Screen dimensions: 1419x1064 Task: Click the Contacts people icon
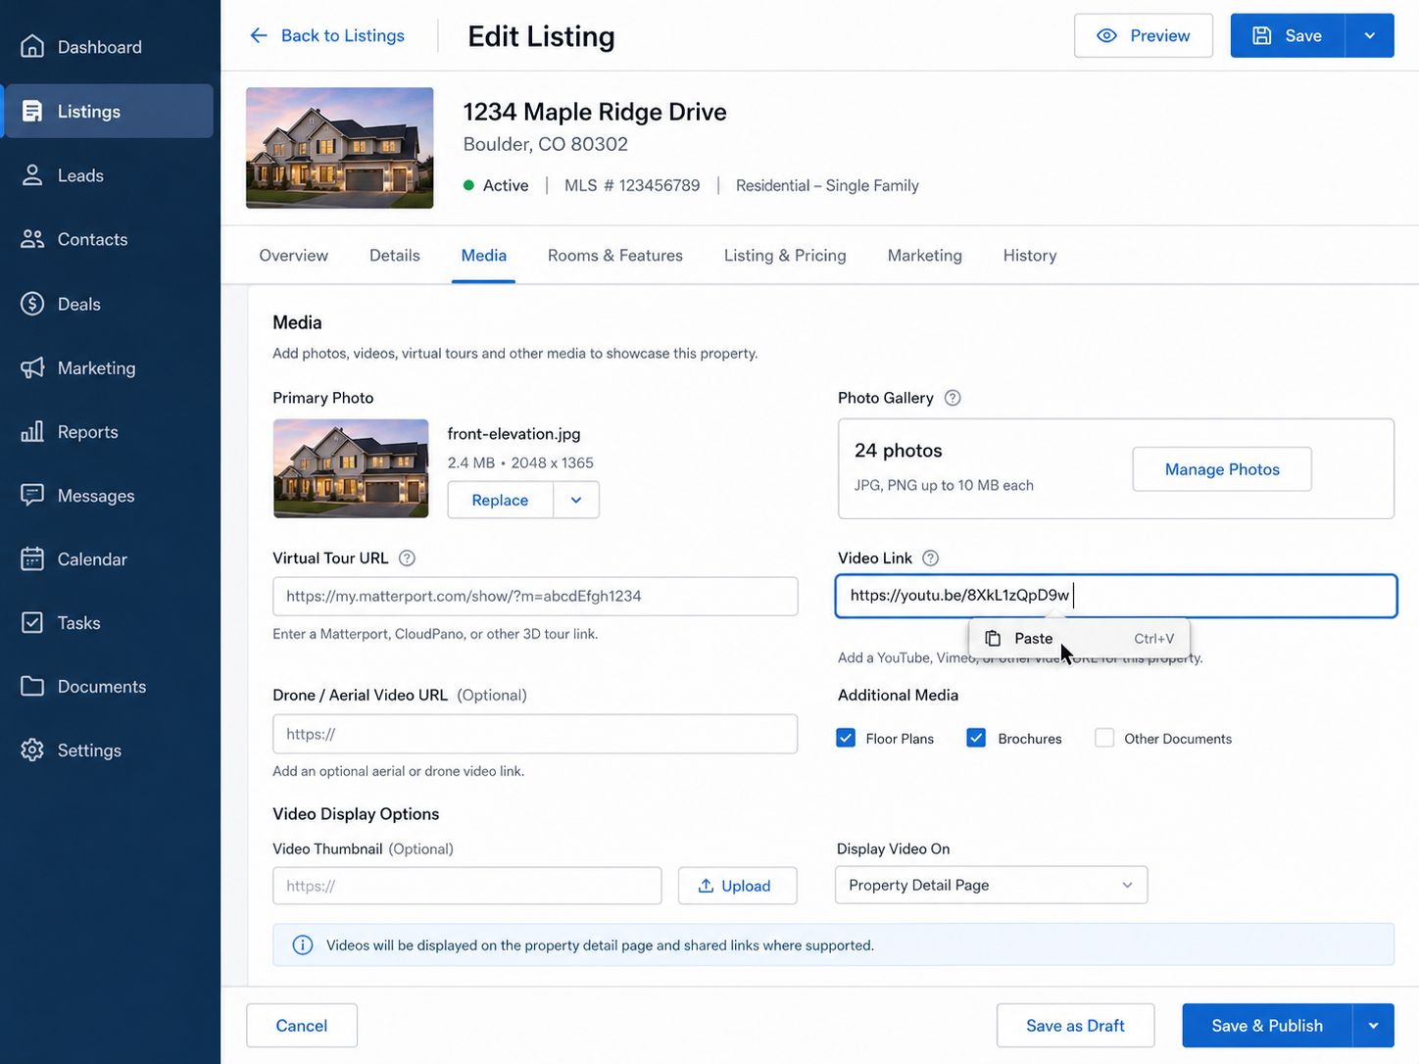point(32,239)
